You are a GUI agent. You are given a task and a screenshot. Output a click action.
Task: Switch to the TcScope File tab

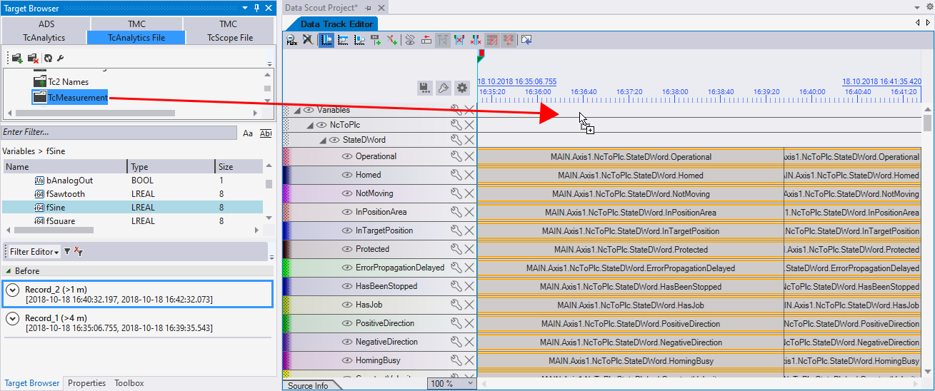coord(229,38)
